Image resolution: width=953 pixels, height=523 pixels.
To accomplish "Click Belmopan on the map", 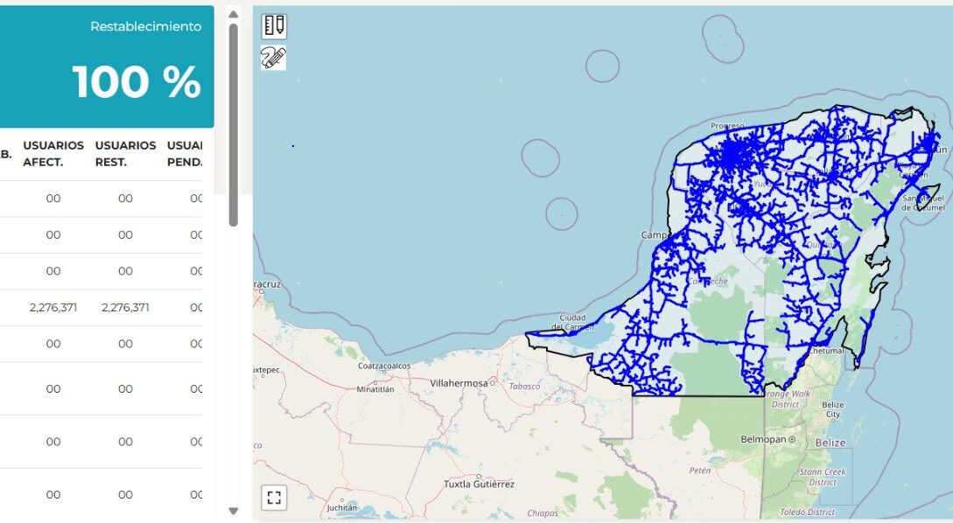I will coord(764,439).
